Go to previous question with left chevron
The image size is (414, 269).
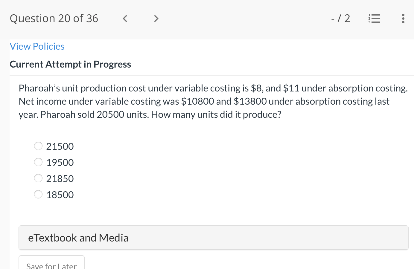[x=125, y=19]
